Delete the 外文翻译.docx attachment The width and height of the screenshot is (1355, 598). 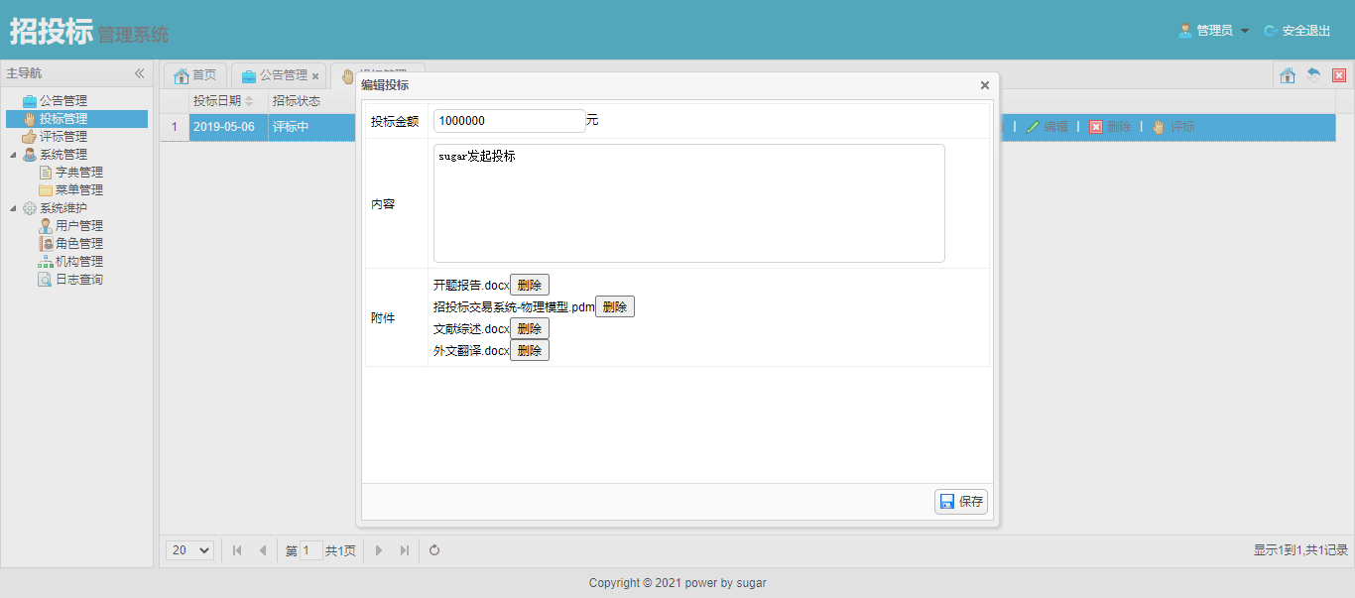[530, 350]
